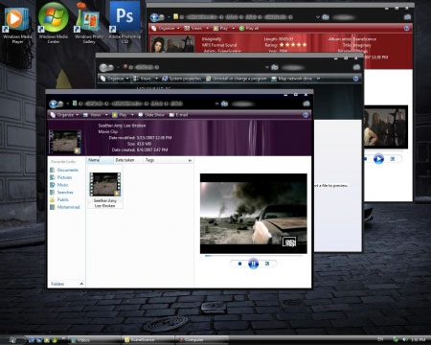
Task: Click the video preview seek bar
Action: pos(254,256)
